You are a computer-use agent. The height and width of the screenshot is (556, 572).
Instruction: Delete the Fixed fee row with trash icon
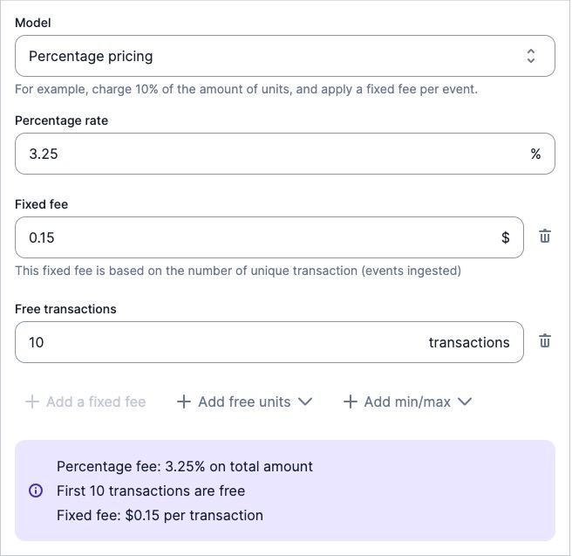point(545,237)
